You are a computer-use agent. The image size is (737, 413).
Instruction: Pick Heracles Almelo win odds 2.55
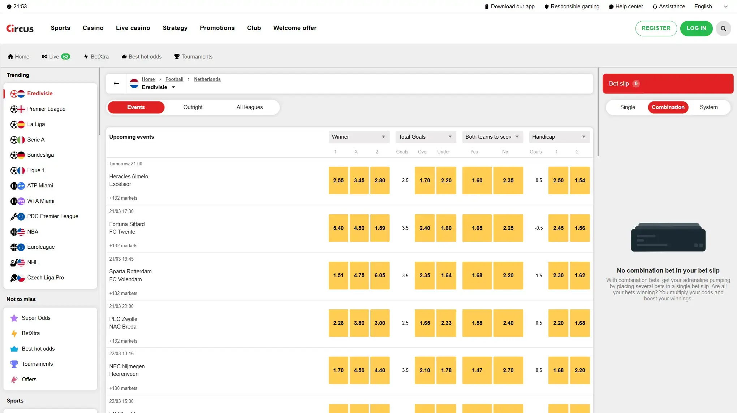[339, 181]
